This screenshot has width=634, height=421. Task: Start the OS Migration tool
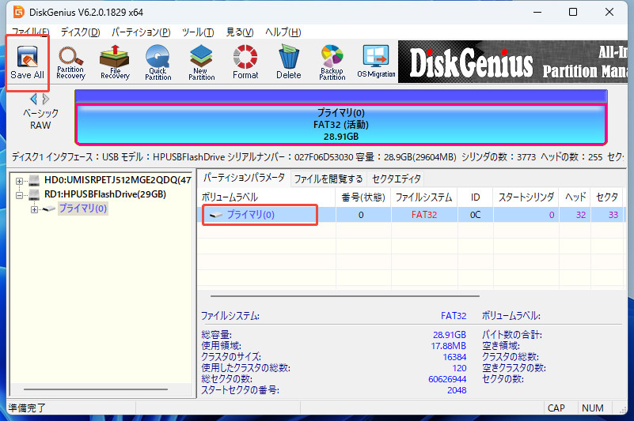coord(376,62)
